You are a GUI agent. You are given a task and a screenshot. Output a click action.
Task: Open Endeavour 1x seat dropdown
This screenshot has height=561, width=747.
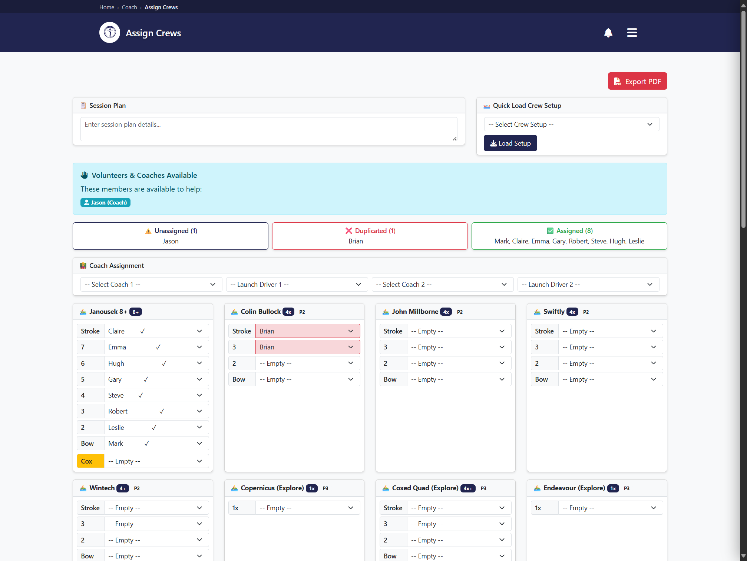point(611,508)
